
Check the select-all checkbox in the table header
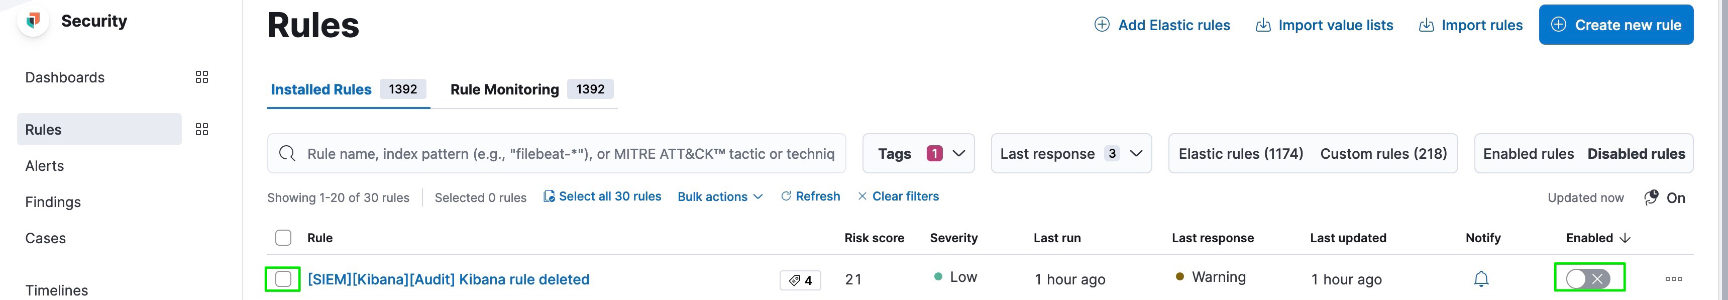(x=284, y=238)
